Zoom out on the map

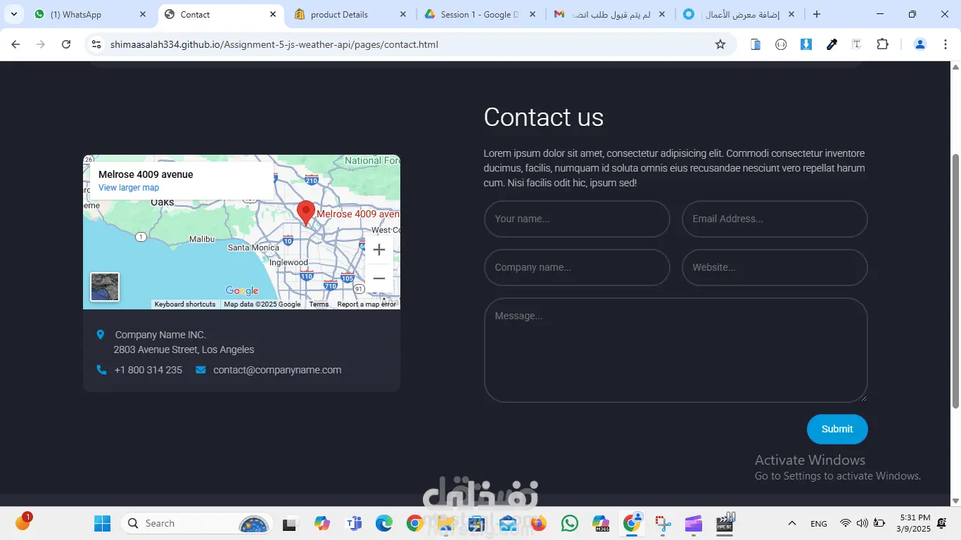click(379, 278)
